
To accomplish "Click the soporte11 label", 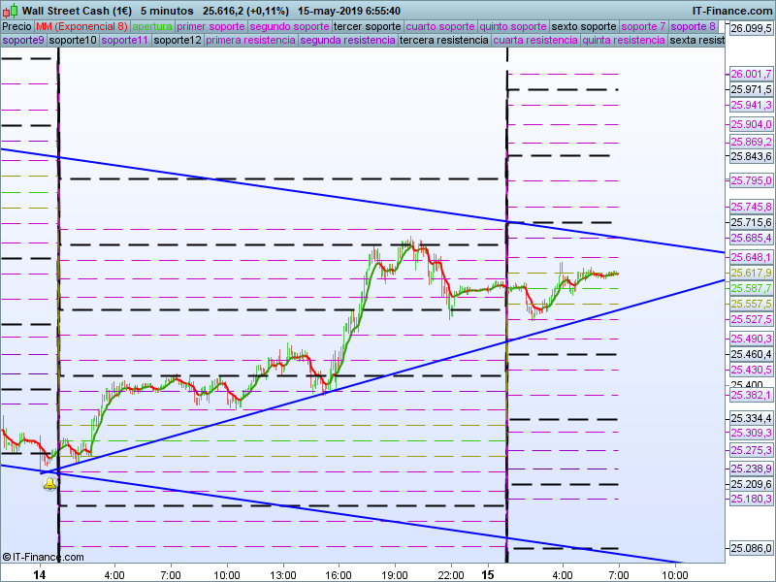I will (x=125, y=40).
